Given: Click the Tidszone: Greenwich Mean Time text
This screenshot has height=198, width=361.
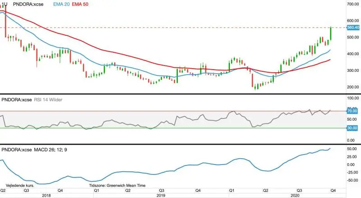Looking at the screenshot, I should tap(117, 185).
